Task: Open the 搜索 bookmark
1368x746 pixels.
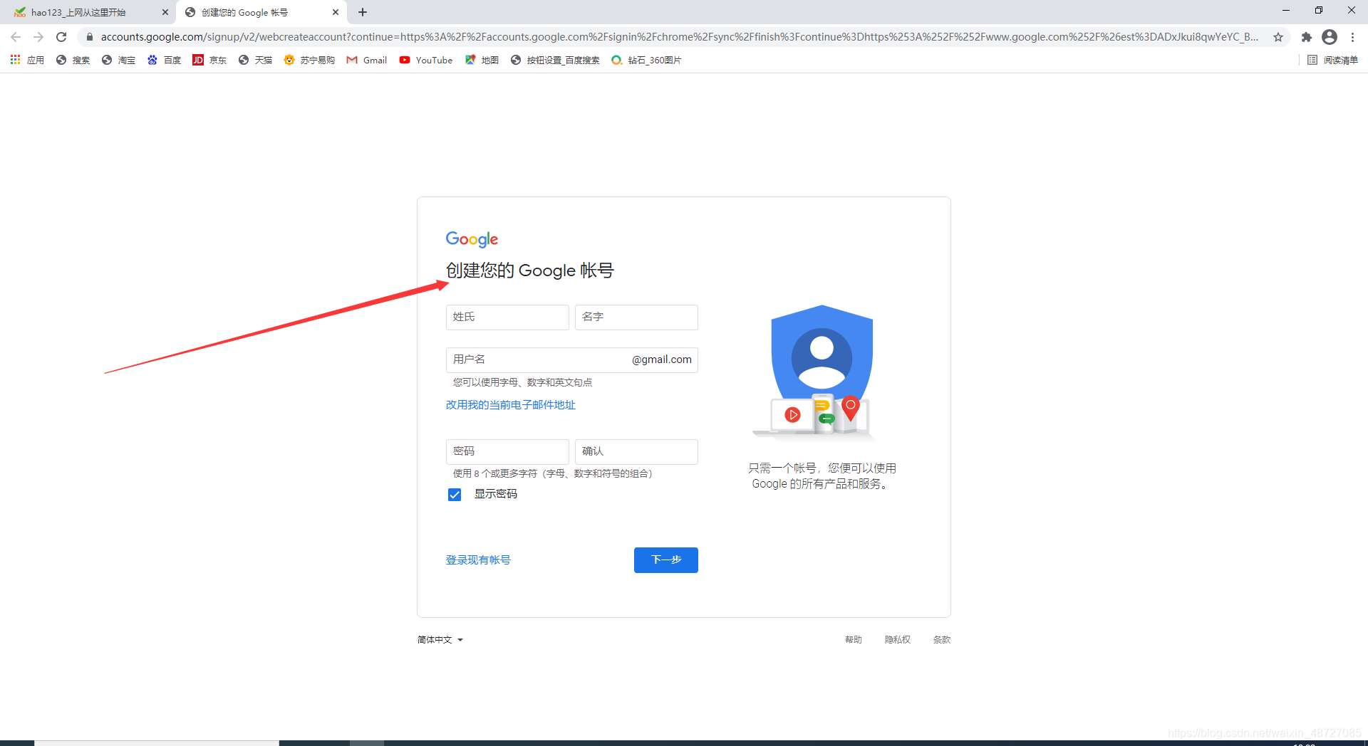Action: (73, 61)
